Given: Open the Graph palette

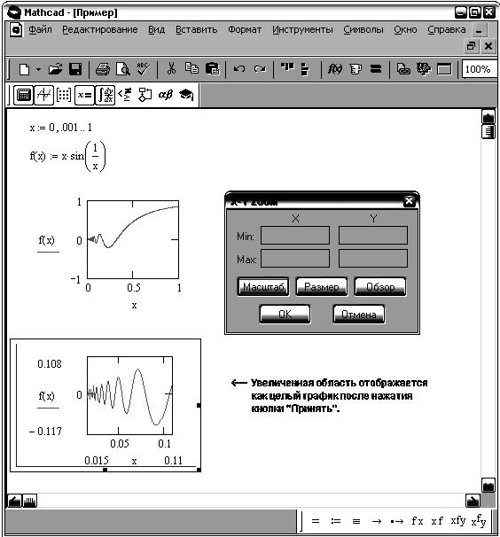Looking at the screenshot, I should [43, 95].
